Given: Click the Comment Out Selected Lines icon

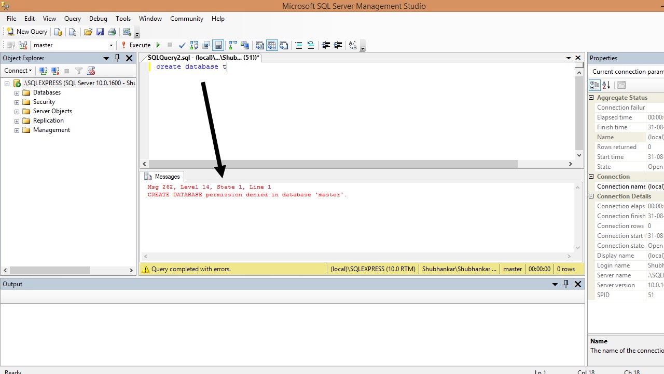Looking at the screenshot, I should point(299,45).
